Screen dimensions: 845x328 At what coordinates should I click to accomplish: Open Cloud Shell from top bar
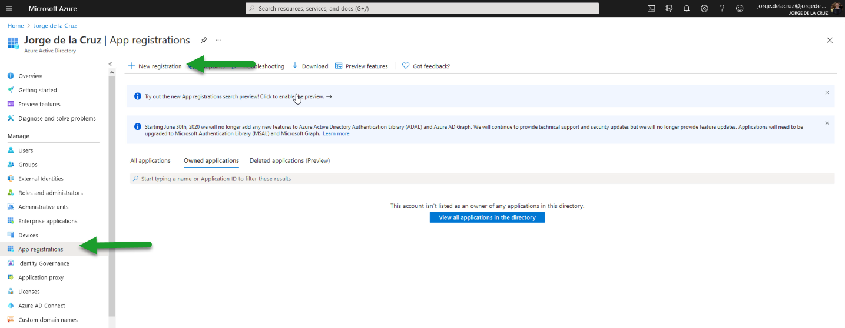[651, 8]
